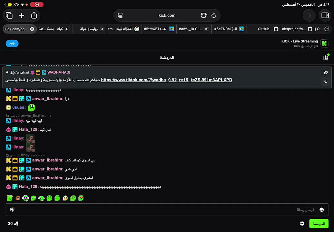
Task: Click anwar_Ibrahim name on ابشري بحاول message
Action: click(47, 178)
